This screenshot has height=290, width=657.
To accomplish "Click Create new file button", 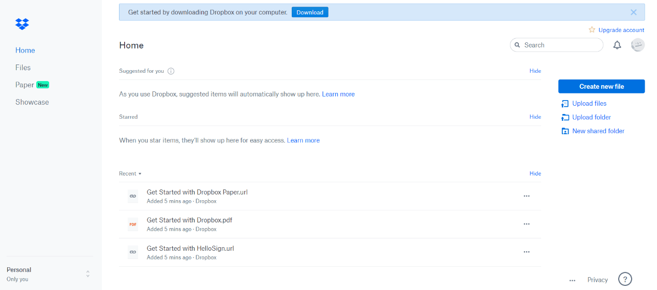I will click(602, 87).
